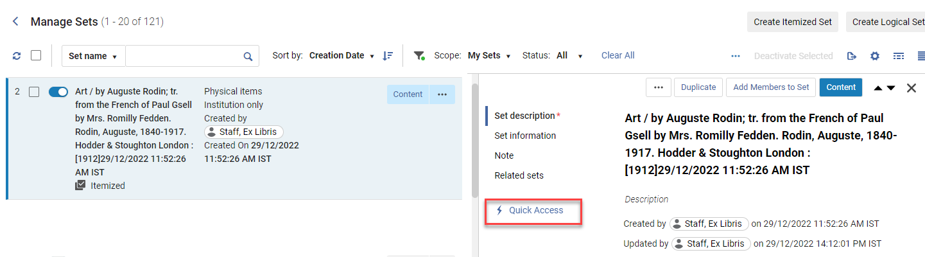Click the magnifier search icon
Viewport: 925px width, 257px height.
(x=248, y=56)
